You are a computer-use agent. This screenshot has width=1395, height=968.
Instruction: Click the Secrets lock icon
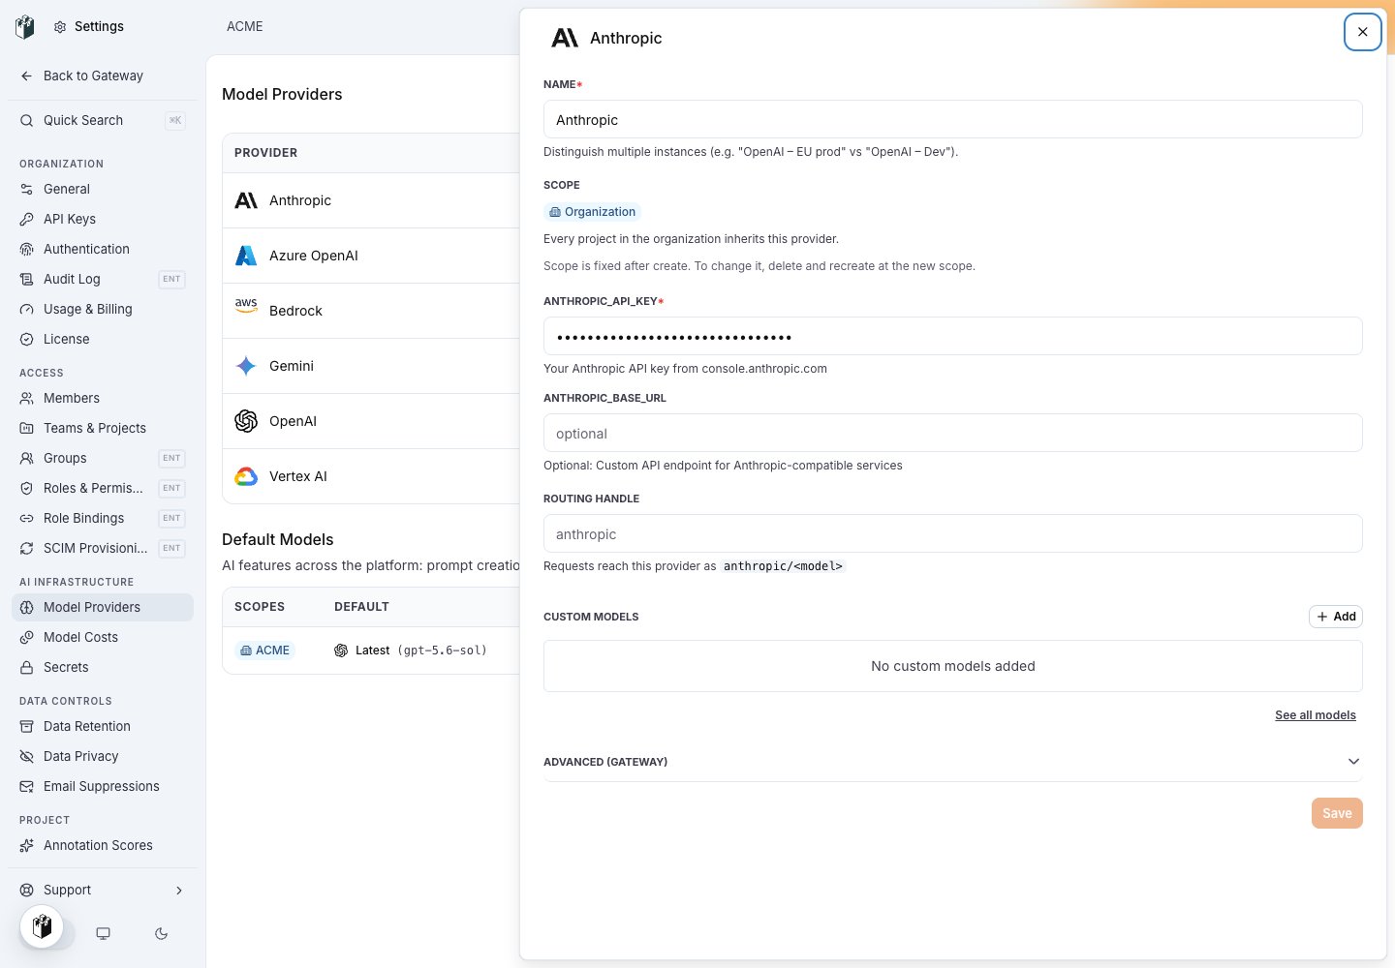point(27,667)
